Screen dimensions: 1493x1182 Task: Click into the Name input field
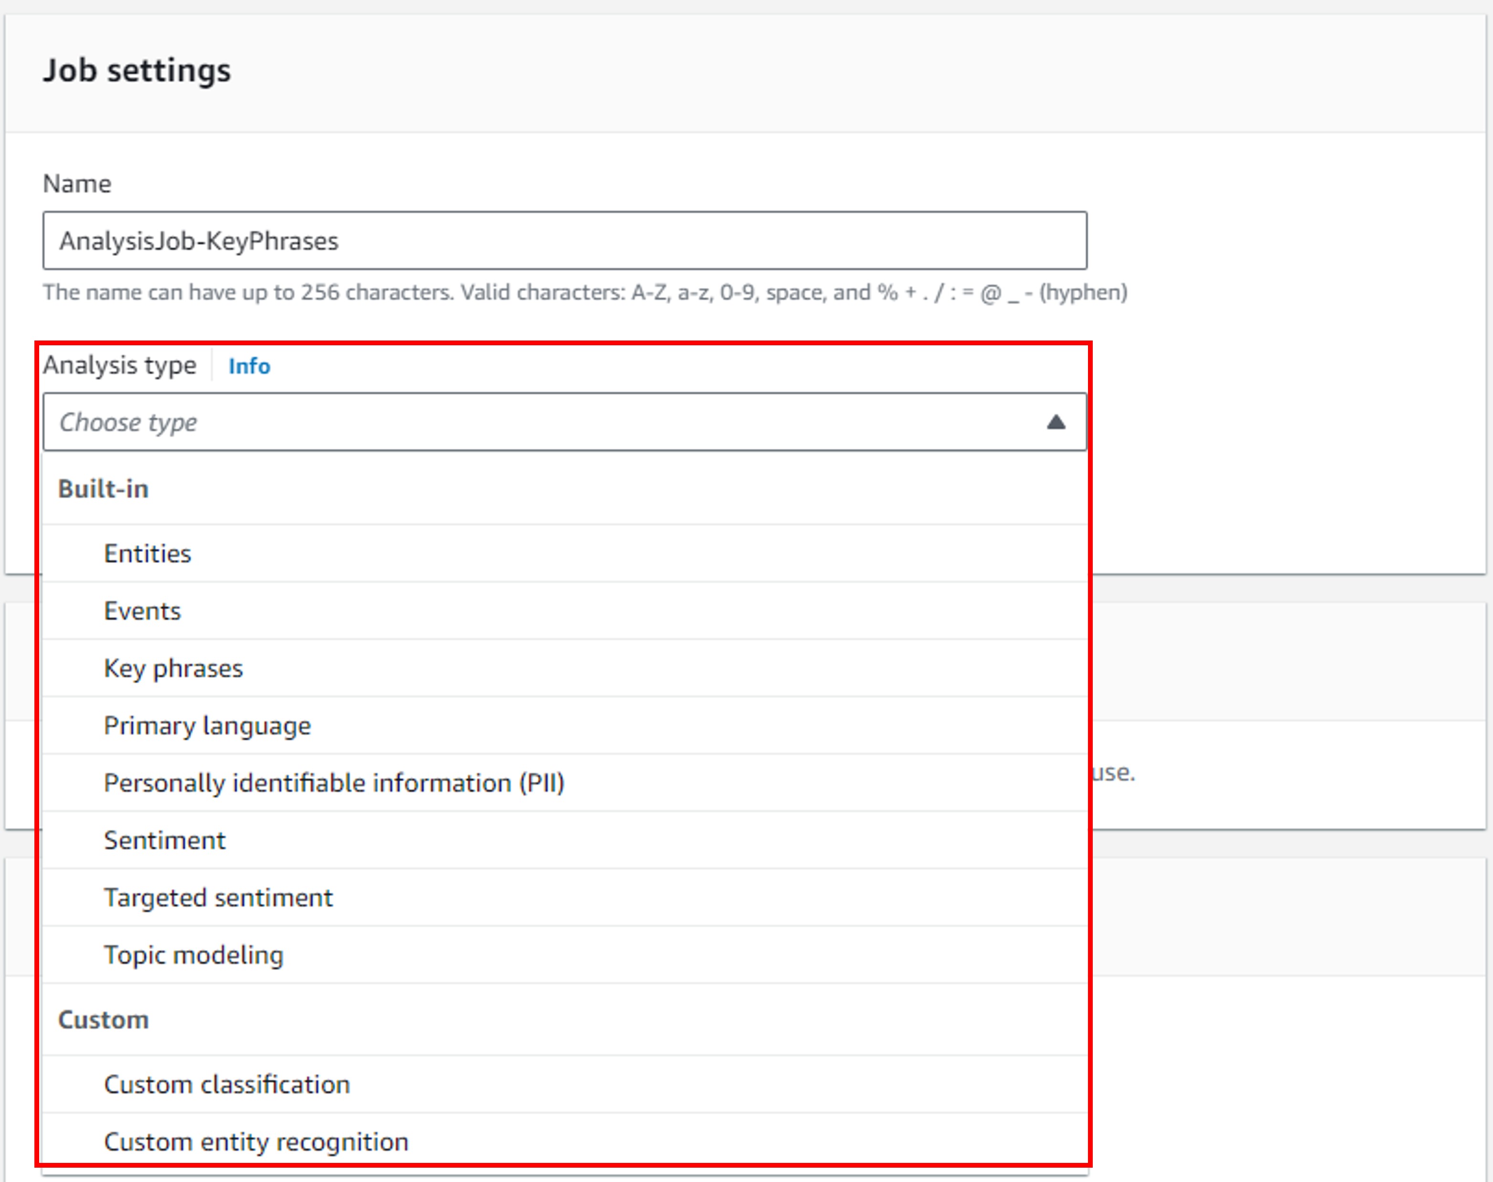tap(564, 241)
